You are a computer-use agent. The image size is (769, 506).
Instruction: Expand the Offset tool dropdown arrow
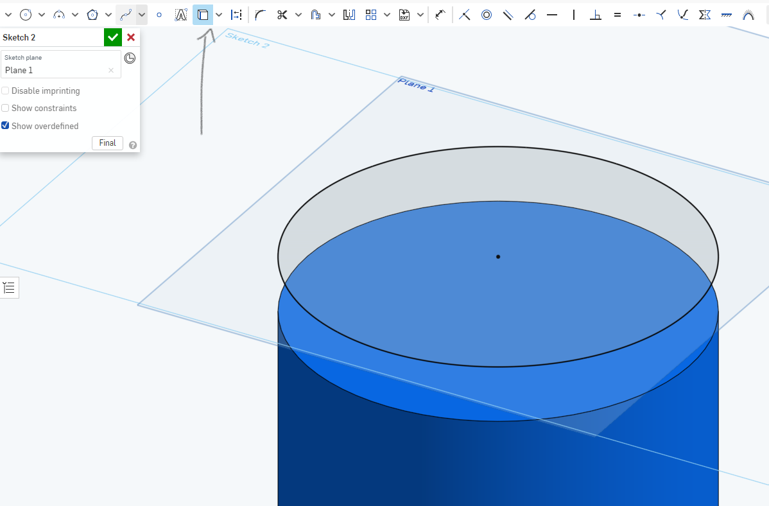tap(331, 15)
